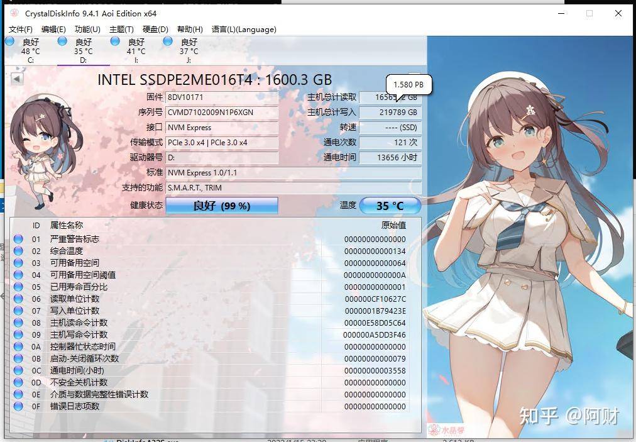This screenshot has width=636, height=442.
Task: Click raw value 000000A5DD3F46
Action: 375,335
